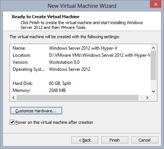Click the horizontal scrollbar thumb in settings list
Screen dimensions: 164x149
[x=78, y=97]
